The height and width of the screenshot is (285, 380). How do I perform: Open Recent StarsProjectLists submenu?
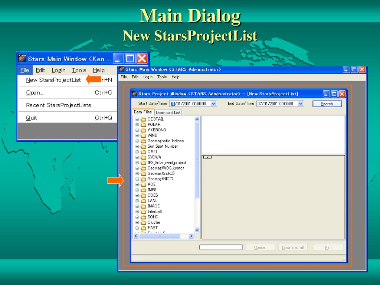click(x=59, y=105)
